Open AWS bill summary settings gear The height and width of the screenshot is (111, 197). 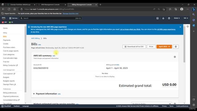tap(175, 57)
